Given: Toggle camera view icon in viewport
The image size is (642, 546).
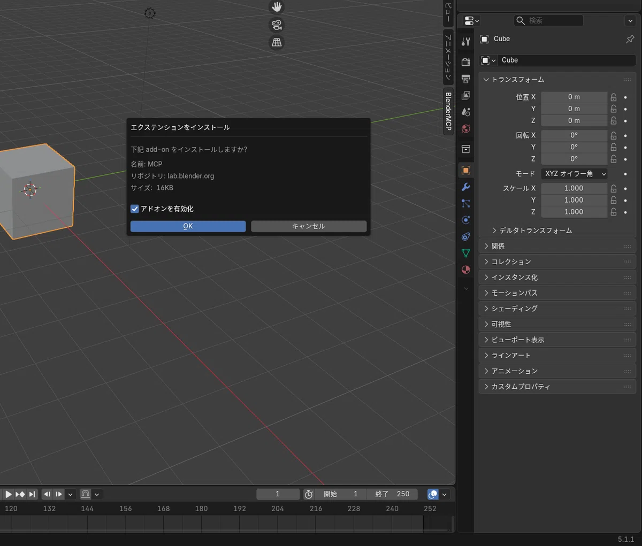Looking at the screenshot, I should [277, 25].
